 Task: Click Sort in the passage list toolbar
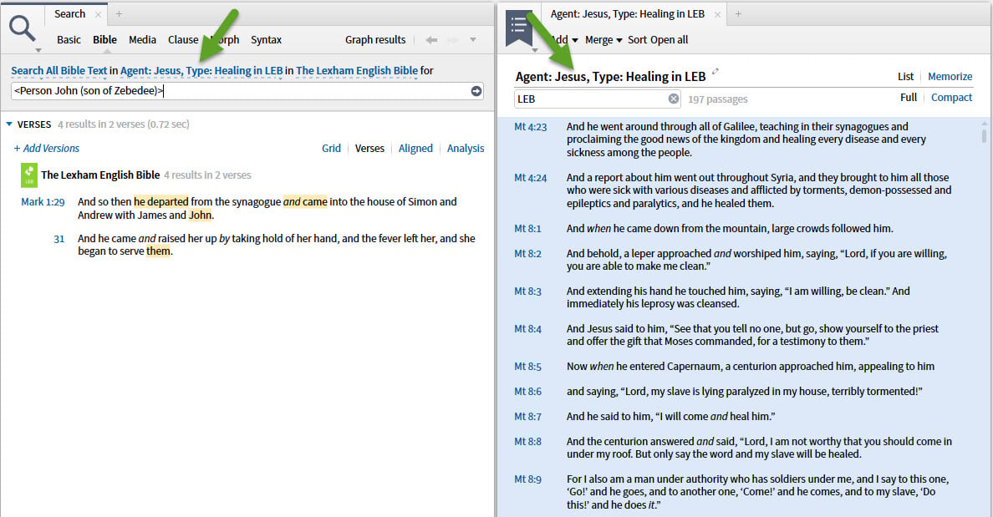coord(637,40)
